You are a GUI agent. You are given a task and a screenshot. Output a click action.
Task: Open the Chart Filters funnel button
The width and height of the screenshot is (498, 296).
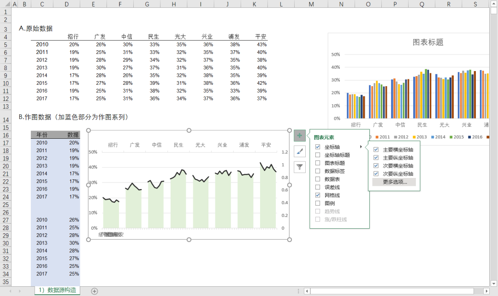300,167
